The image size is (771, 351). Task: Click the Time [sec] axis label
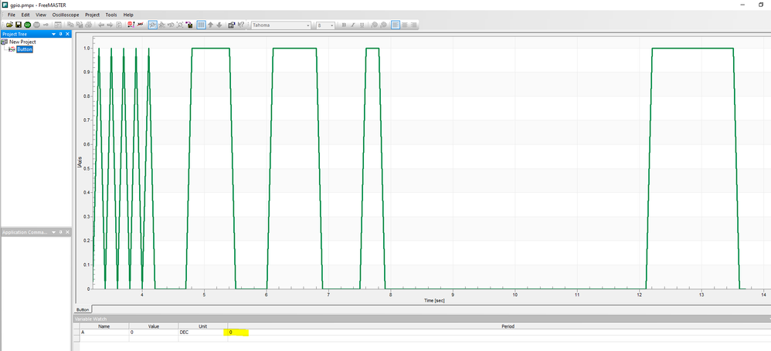pos(435,300)
